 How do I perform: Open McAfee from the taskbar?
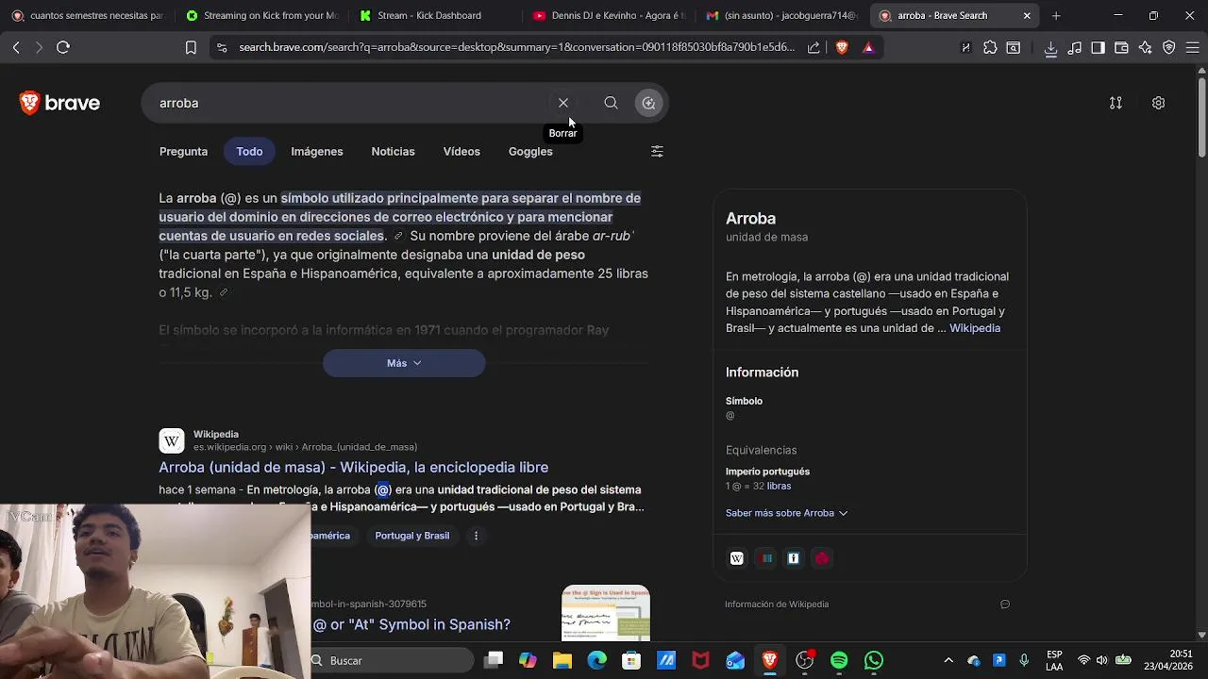coord(700,660)
